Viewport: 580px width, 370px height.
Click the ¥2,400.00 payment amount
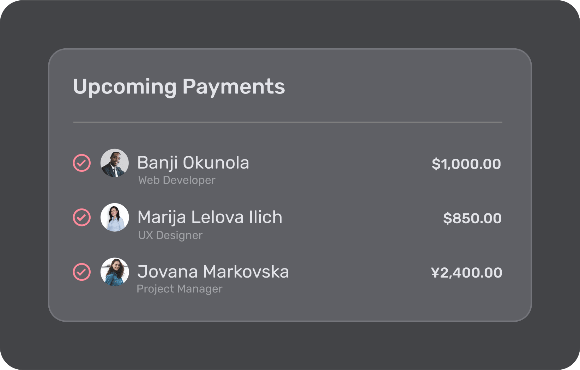point(466,273)
